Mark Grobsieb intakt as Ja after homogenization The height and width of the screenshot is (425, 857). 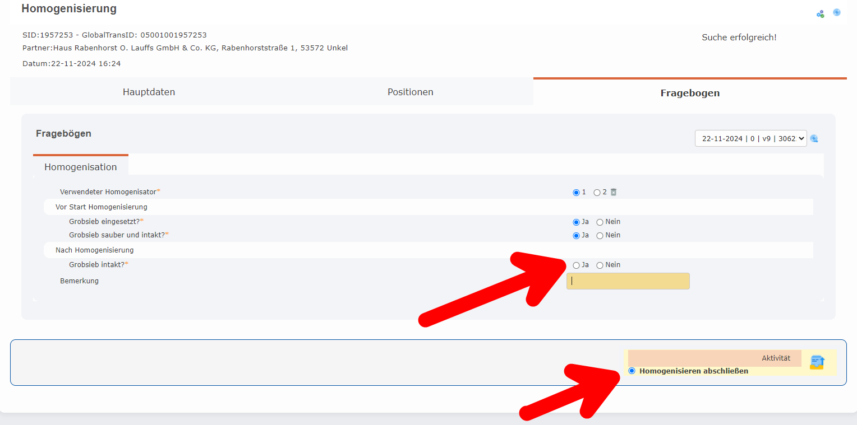(576, 265)
